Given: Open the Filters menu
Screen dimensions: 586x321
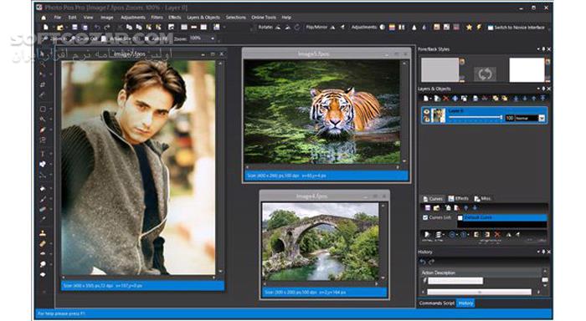Looking at the screenshot, I should coord(157,18).
